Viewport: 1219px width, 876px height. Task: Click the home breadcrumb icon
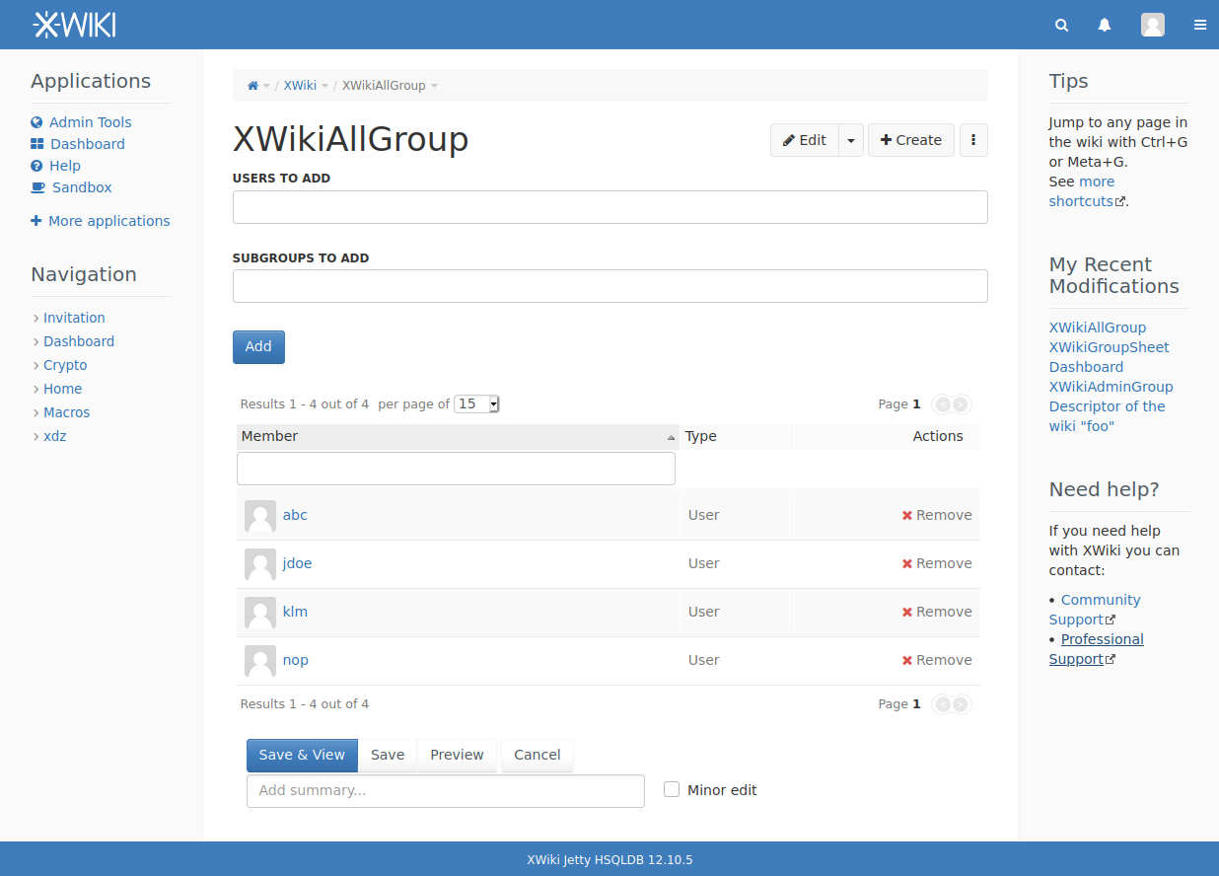[252, 86]
